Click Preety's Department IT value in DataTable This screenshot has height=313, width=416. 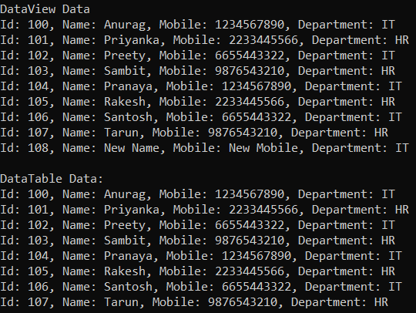(x=388, y=225)
